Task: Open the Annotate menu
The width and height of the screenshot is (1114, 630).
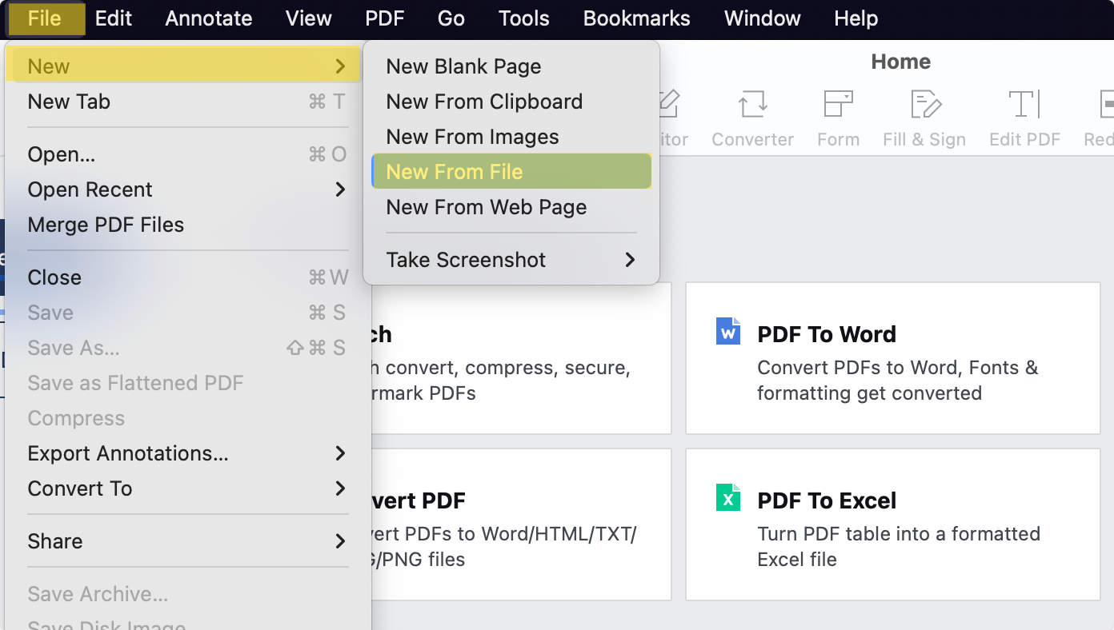Action: 209,18
